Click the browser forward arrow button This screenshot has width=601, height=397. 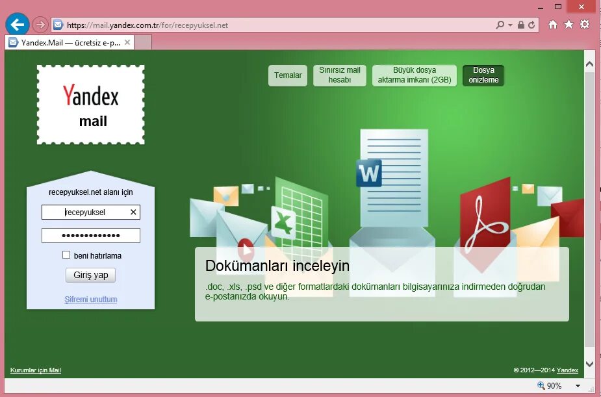click(40, 25)
